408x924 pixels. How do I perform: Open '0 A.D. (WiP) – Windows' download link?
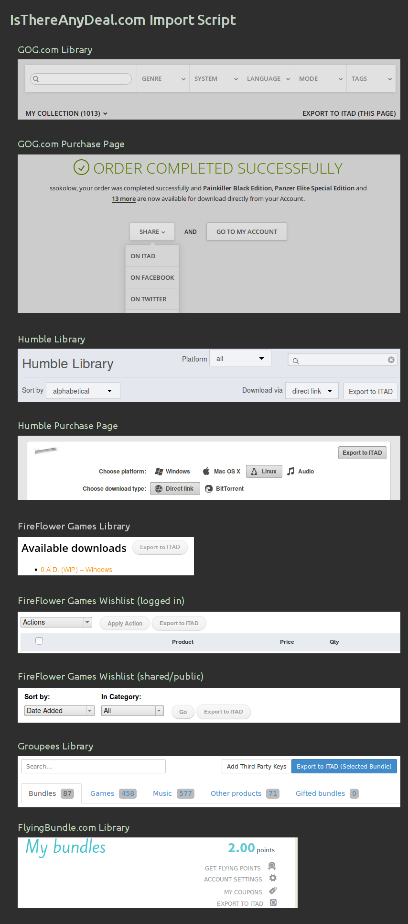coord(76,570)
